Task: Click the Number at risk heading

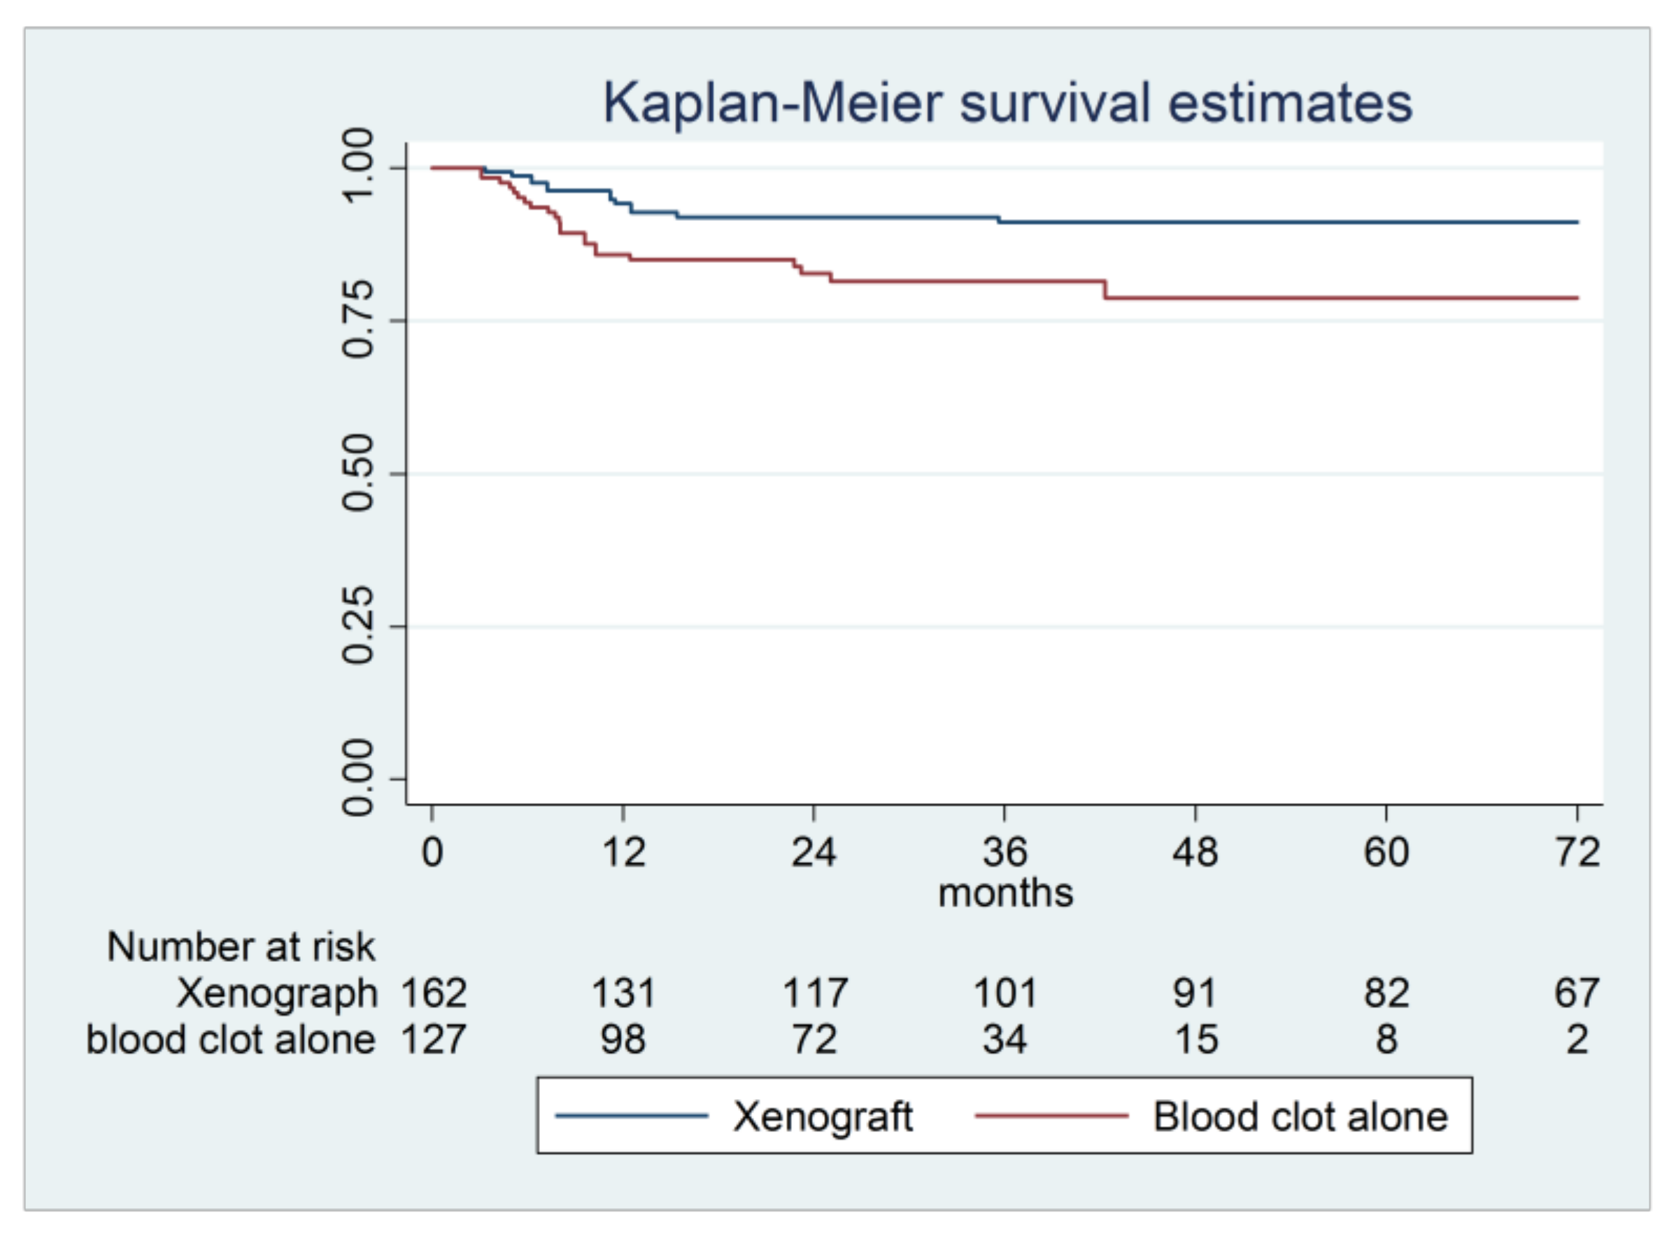Action: click(x=241, y=946)
